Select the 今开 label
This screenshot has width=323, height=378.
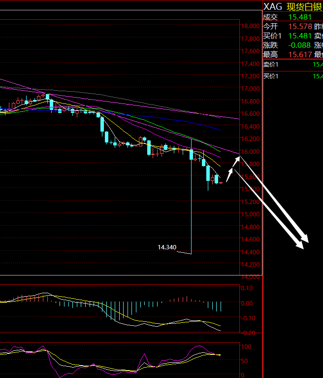pos(270,27)
